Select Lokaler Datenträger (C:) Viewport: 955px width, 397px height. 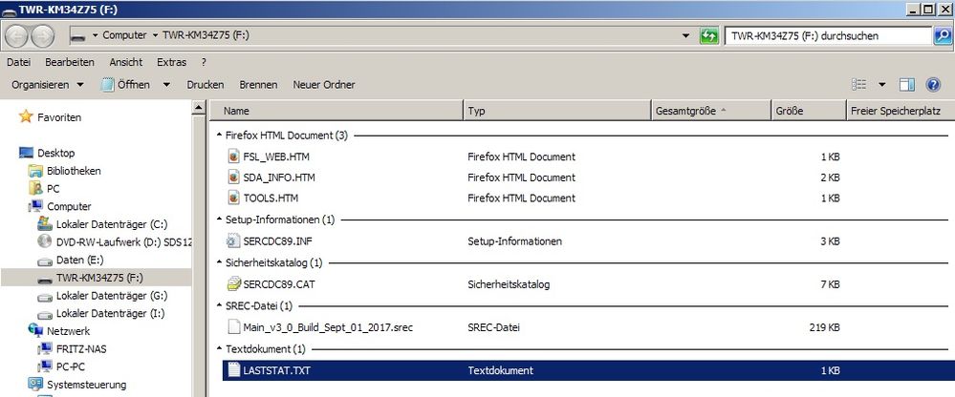112,223
